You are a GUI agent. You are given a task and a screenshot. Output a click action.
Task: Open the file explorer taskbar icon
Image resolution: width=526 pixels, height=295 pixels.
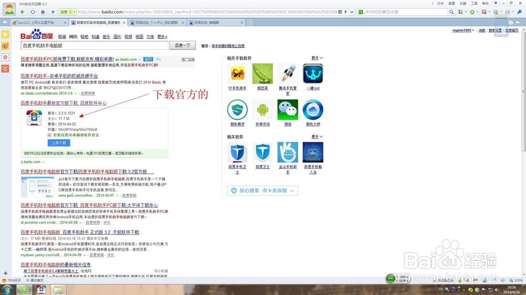pyautogui.click(x=58, y=289)
